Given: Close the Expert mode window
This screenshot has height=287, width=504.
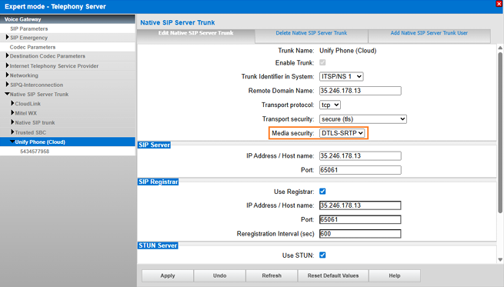Looking at the screenshot, I should coord(499,4).
